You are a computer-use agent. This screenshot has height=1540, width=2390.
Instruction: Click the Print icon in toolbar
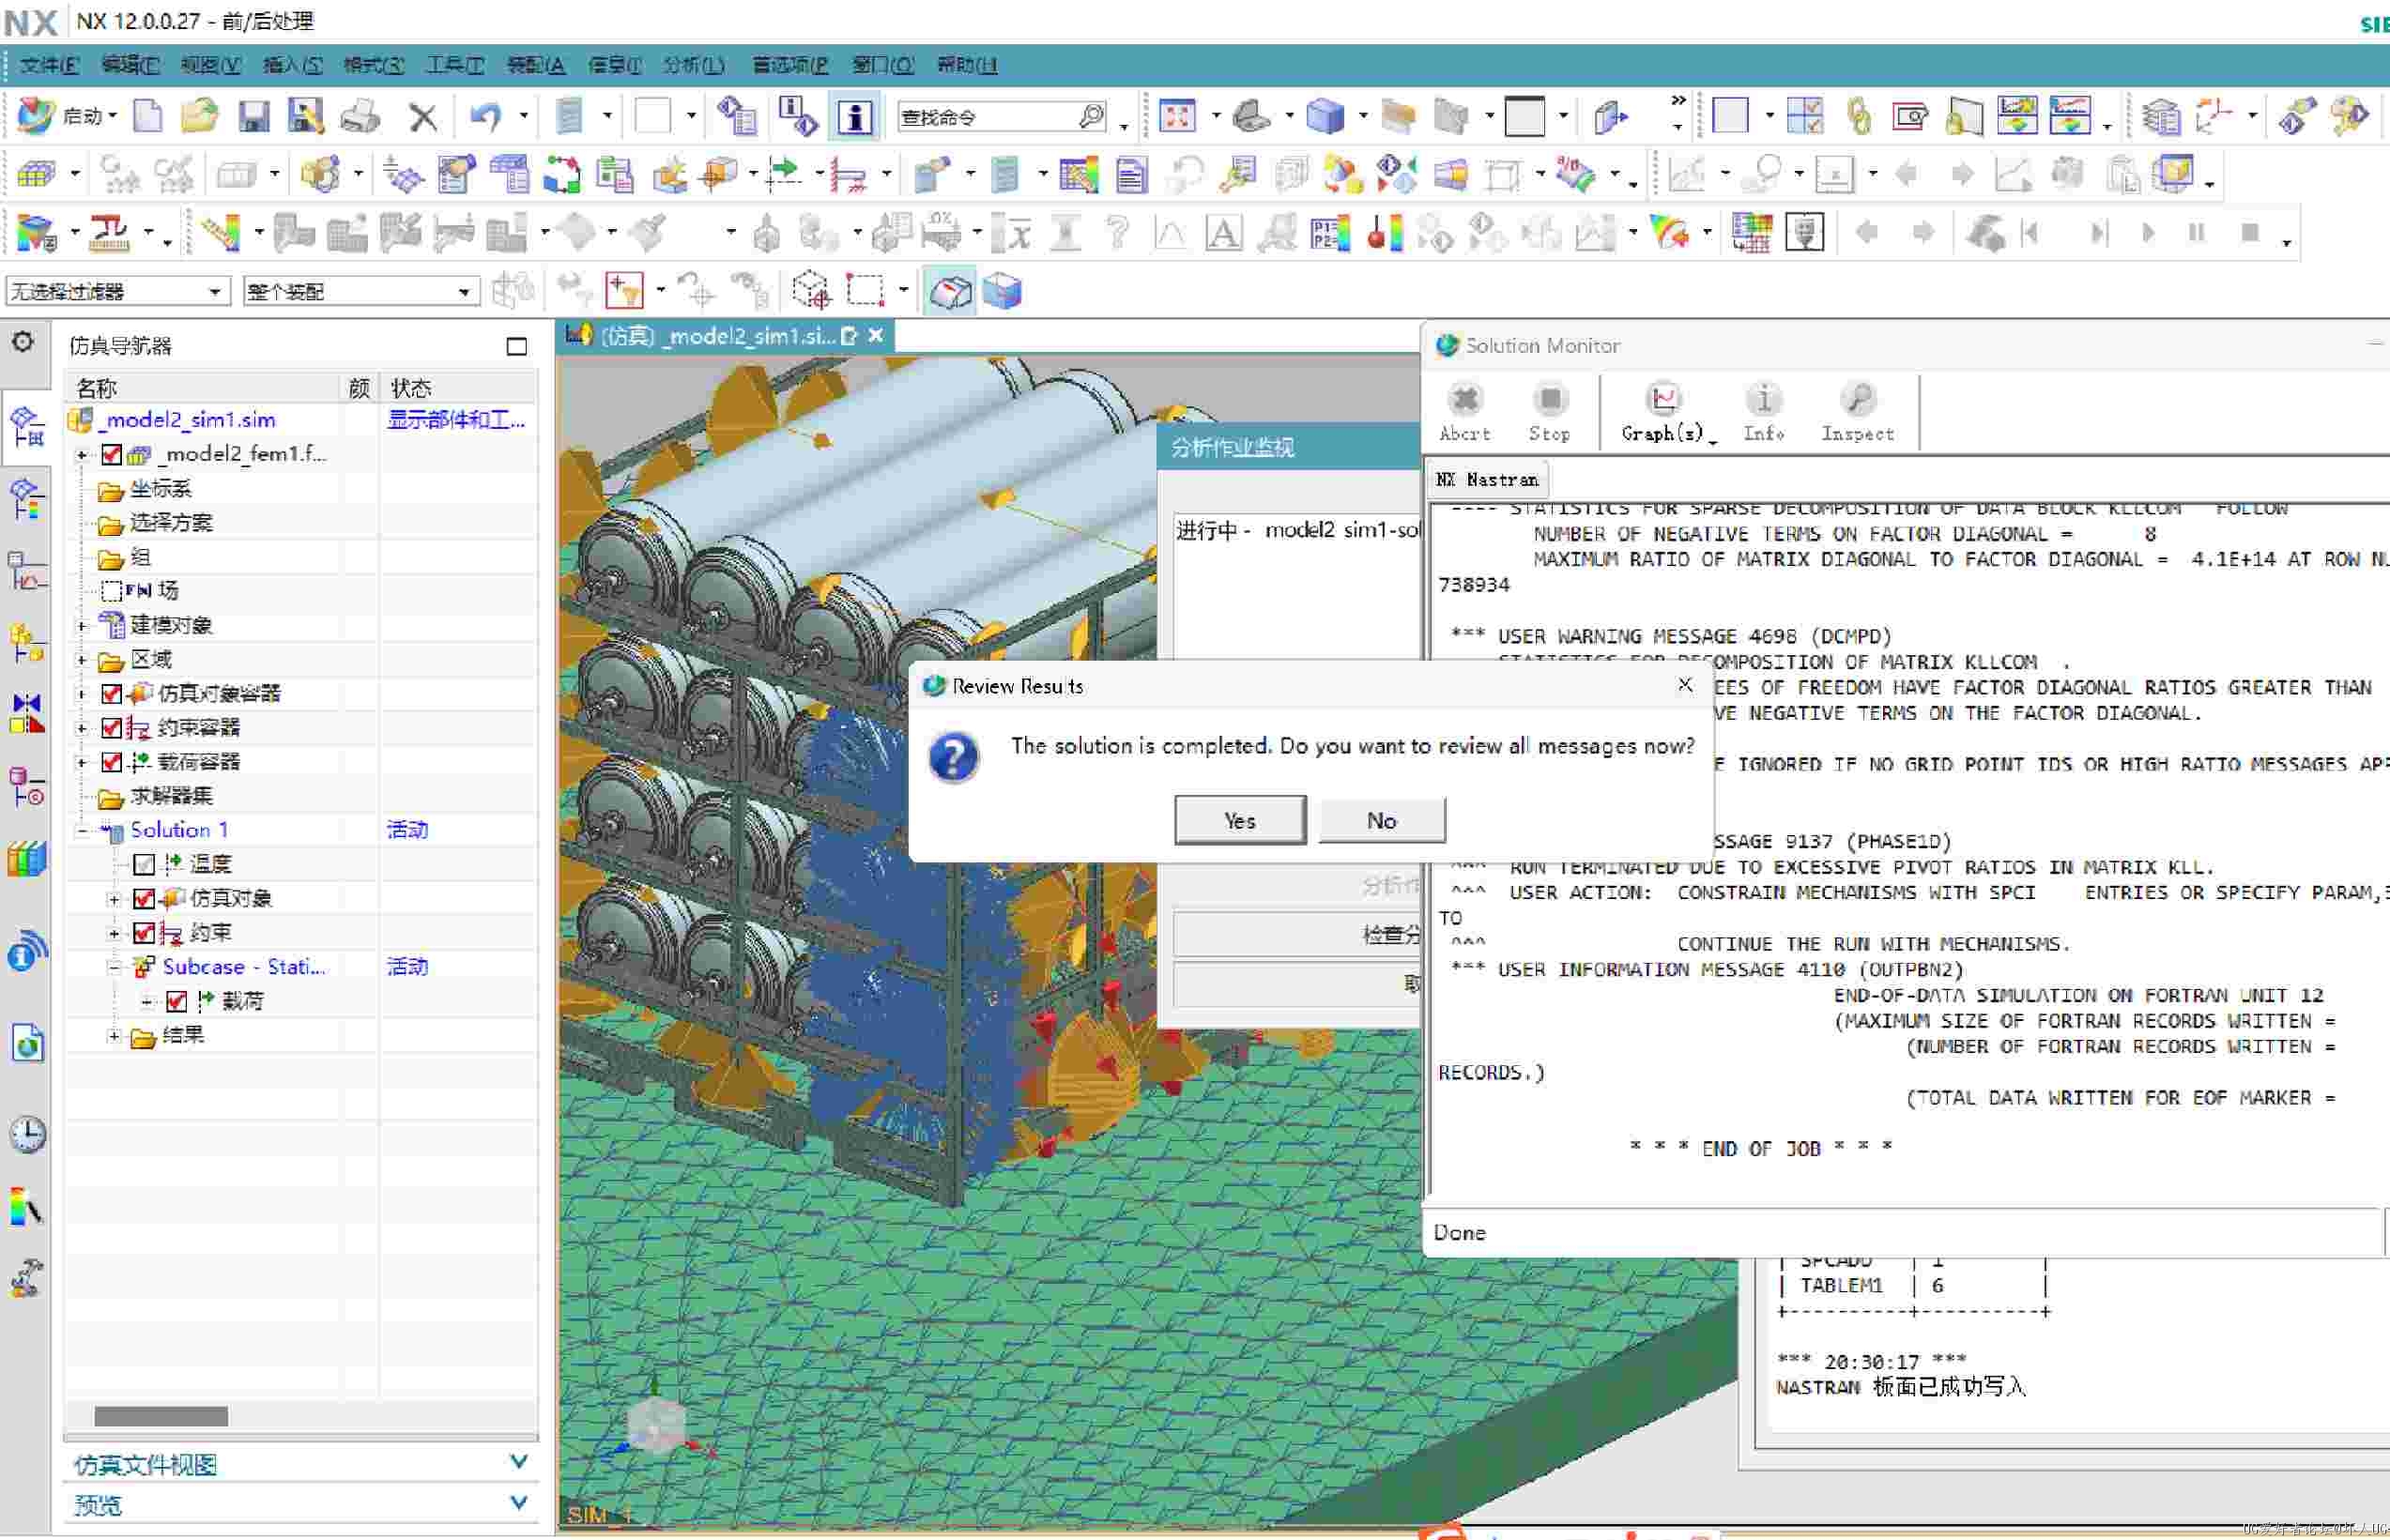coord(360,116)
